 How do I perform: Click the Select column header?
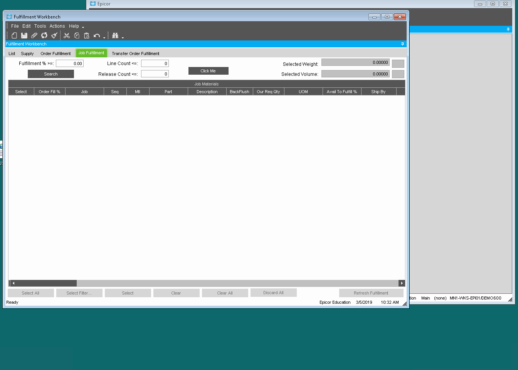tap(21, 92)
